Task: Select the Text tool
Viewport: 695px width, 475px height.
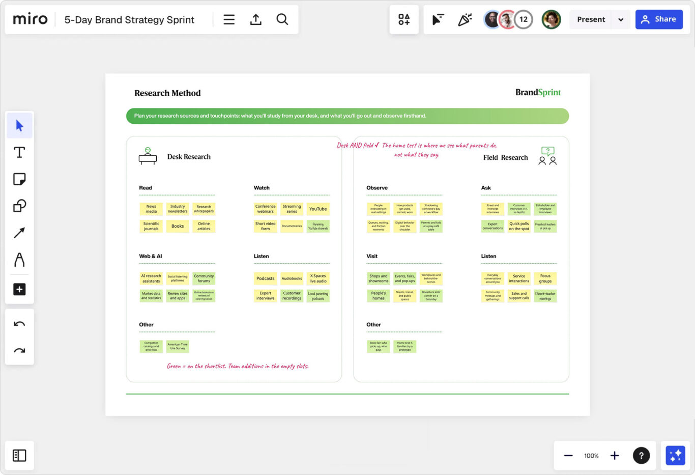Action: pos(19,153)
